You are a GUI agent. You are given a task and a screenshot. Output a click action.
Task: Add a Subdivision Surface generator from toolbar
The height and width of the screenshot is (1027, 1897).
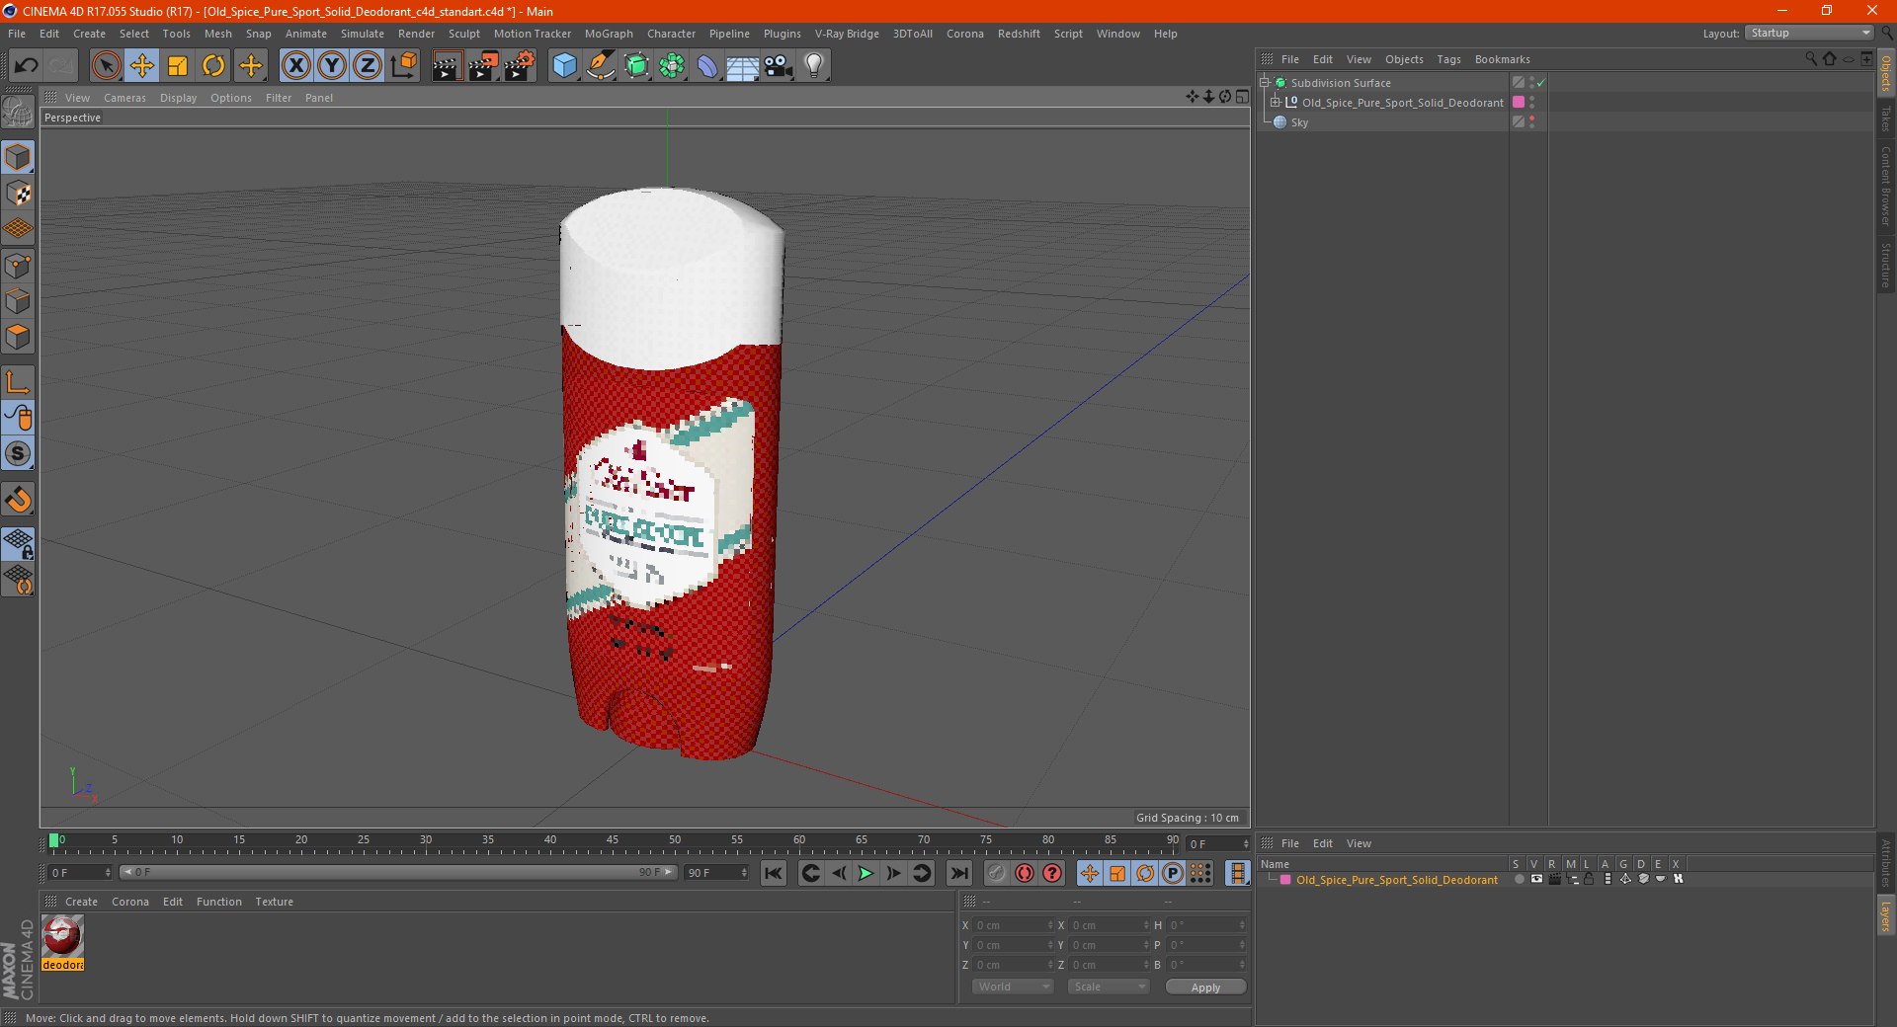[636, 66]
